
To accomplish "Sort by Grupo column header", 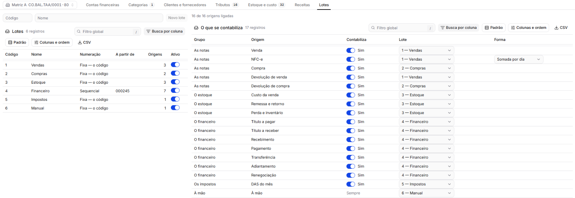I will (x=199, y=39).
